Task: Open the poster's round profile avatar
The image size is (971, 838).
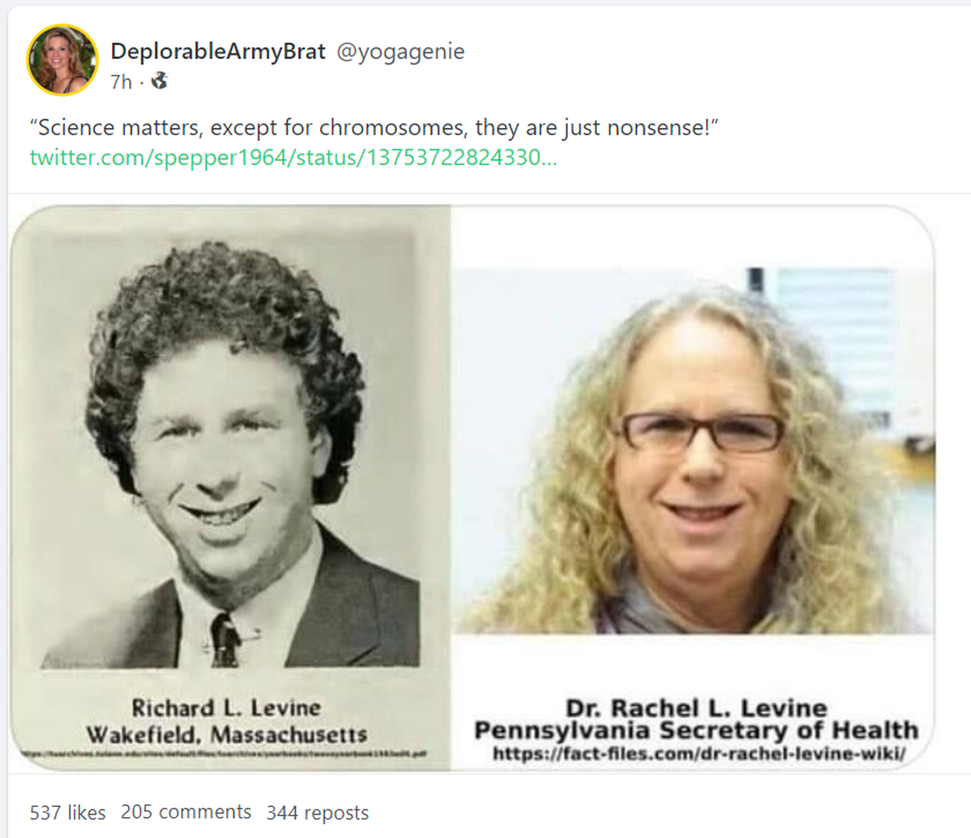Action: coord(62,60)
